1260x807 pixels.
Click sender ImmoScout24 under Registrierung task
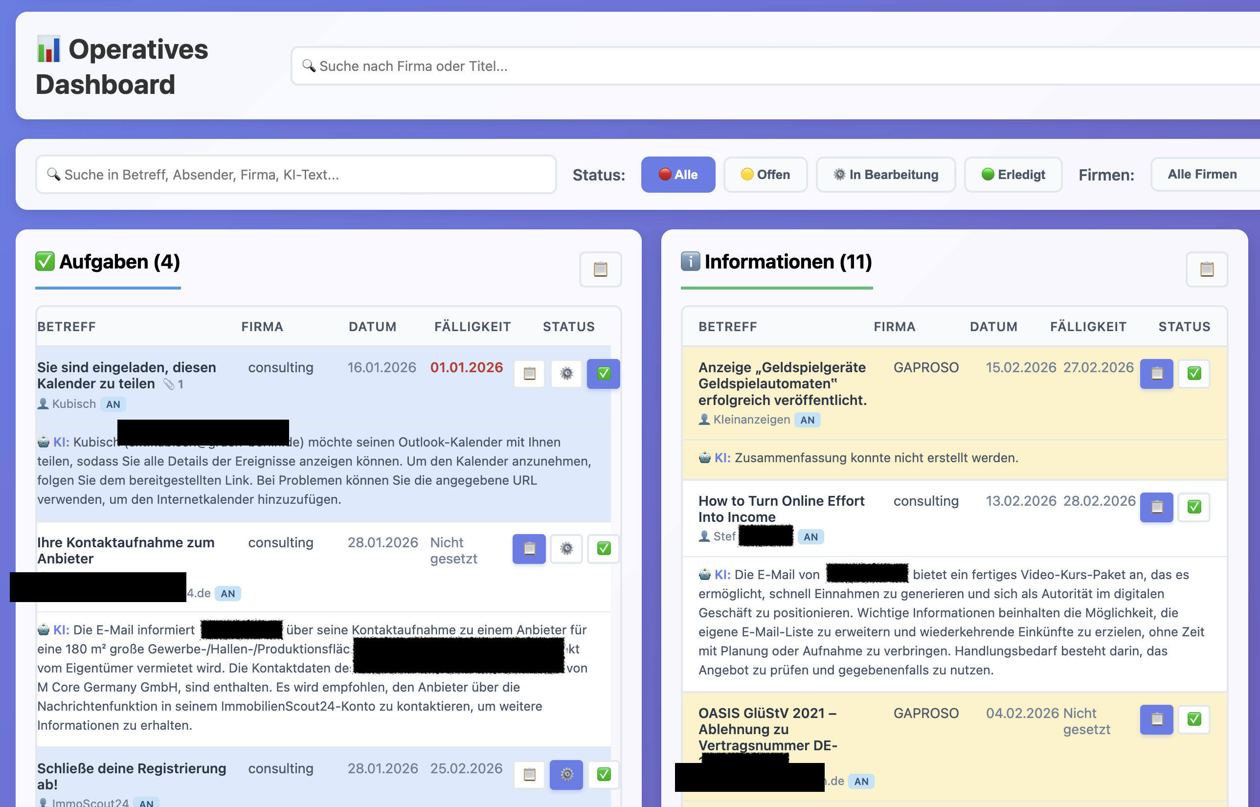[90, 802]
